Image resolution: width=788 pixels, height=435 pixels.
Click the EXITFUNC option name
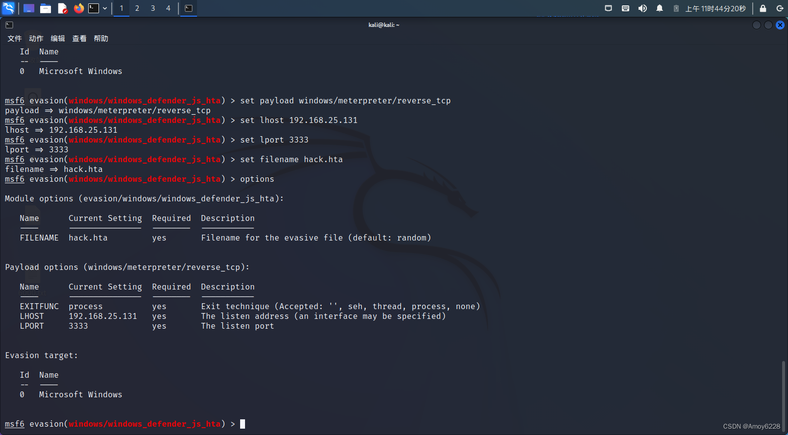point(39,307)
